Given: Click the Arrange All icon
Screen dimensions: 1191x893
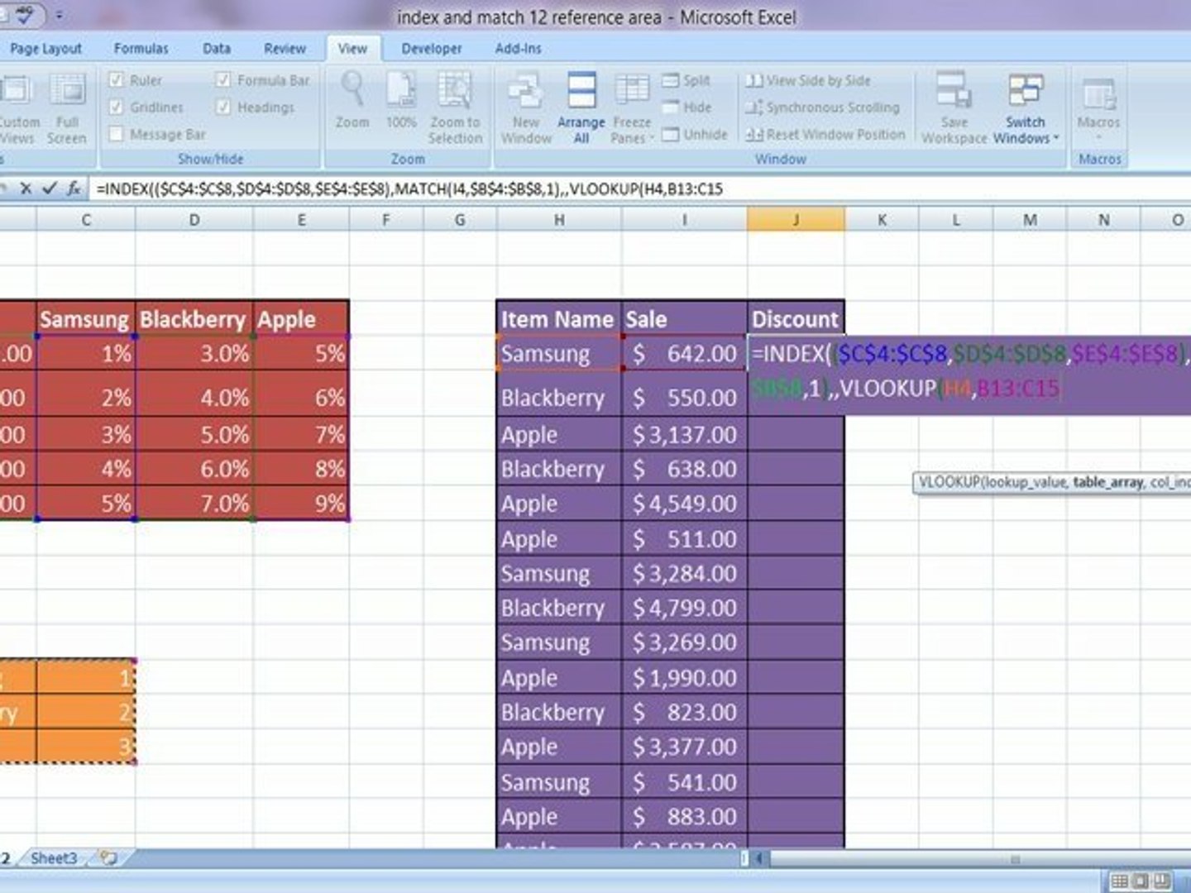Looking at the screenshot, I should point(581,90).
